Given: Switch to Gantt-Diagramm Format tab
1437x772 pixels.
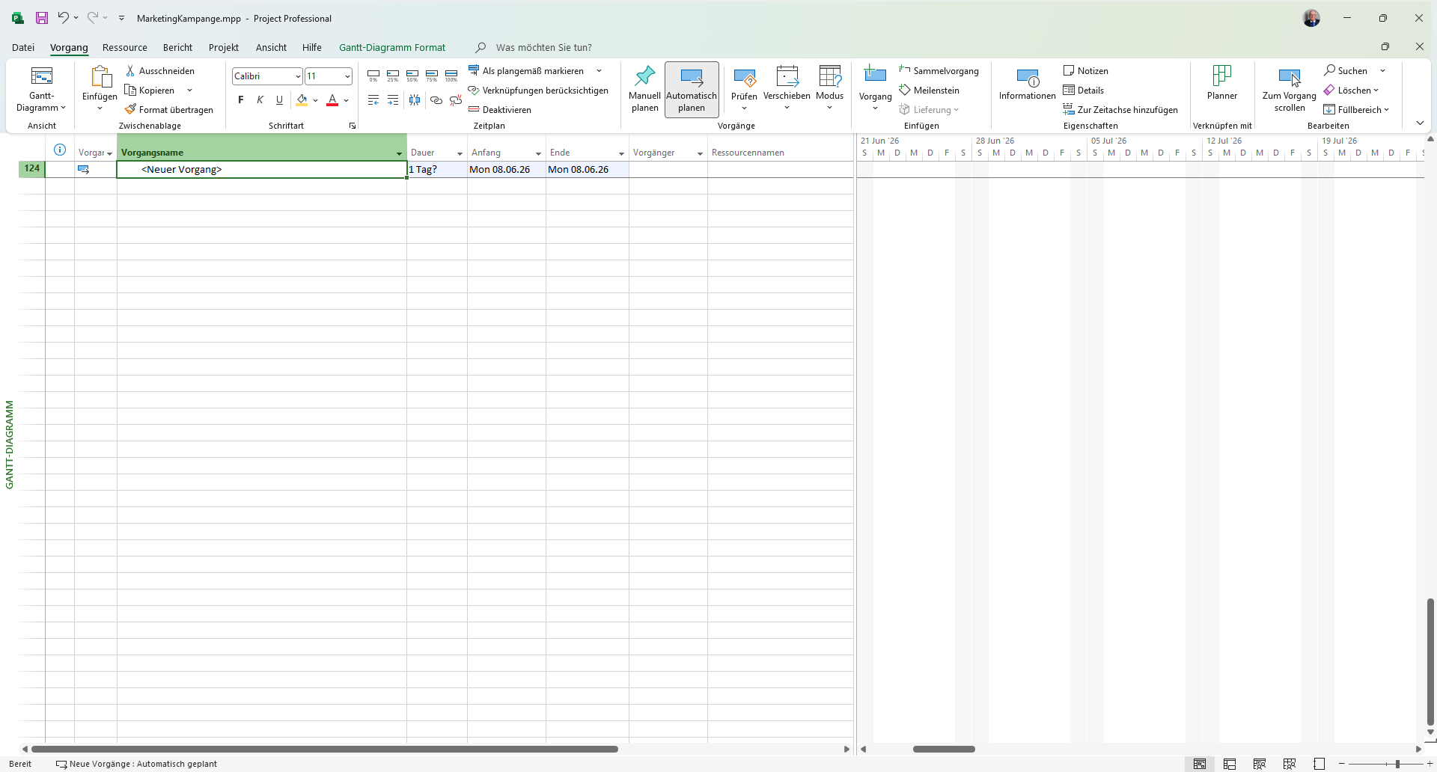Looking at the screenshot, I should click(x=392, y=47).
